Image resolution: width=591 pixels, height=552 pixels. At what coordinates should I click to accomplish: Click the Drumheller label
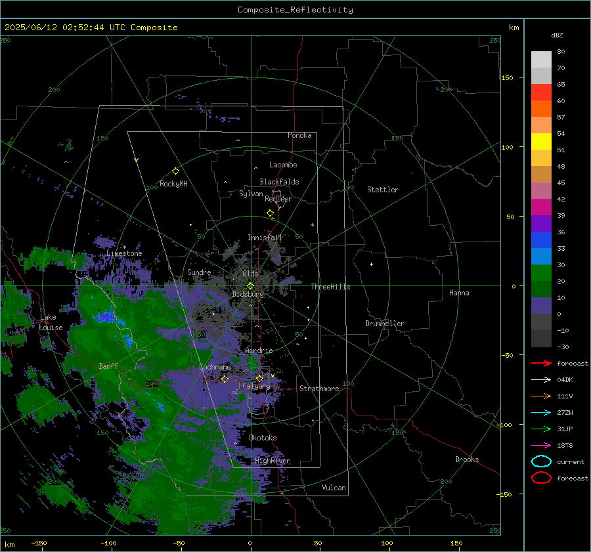click(x=384, y=324)
